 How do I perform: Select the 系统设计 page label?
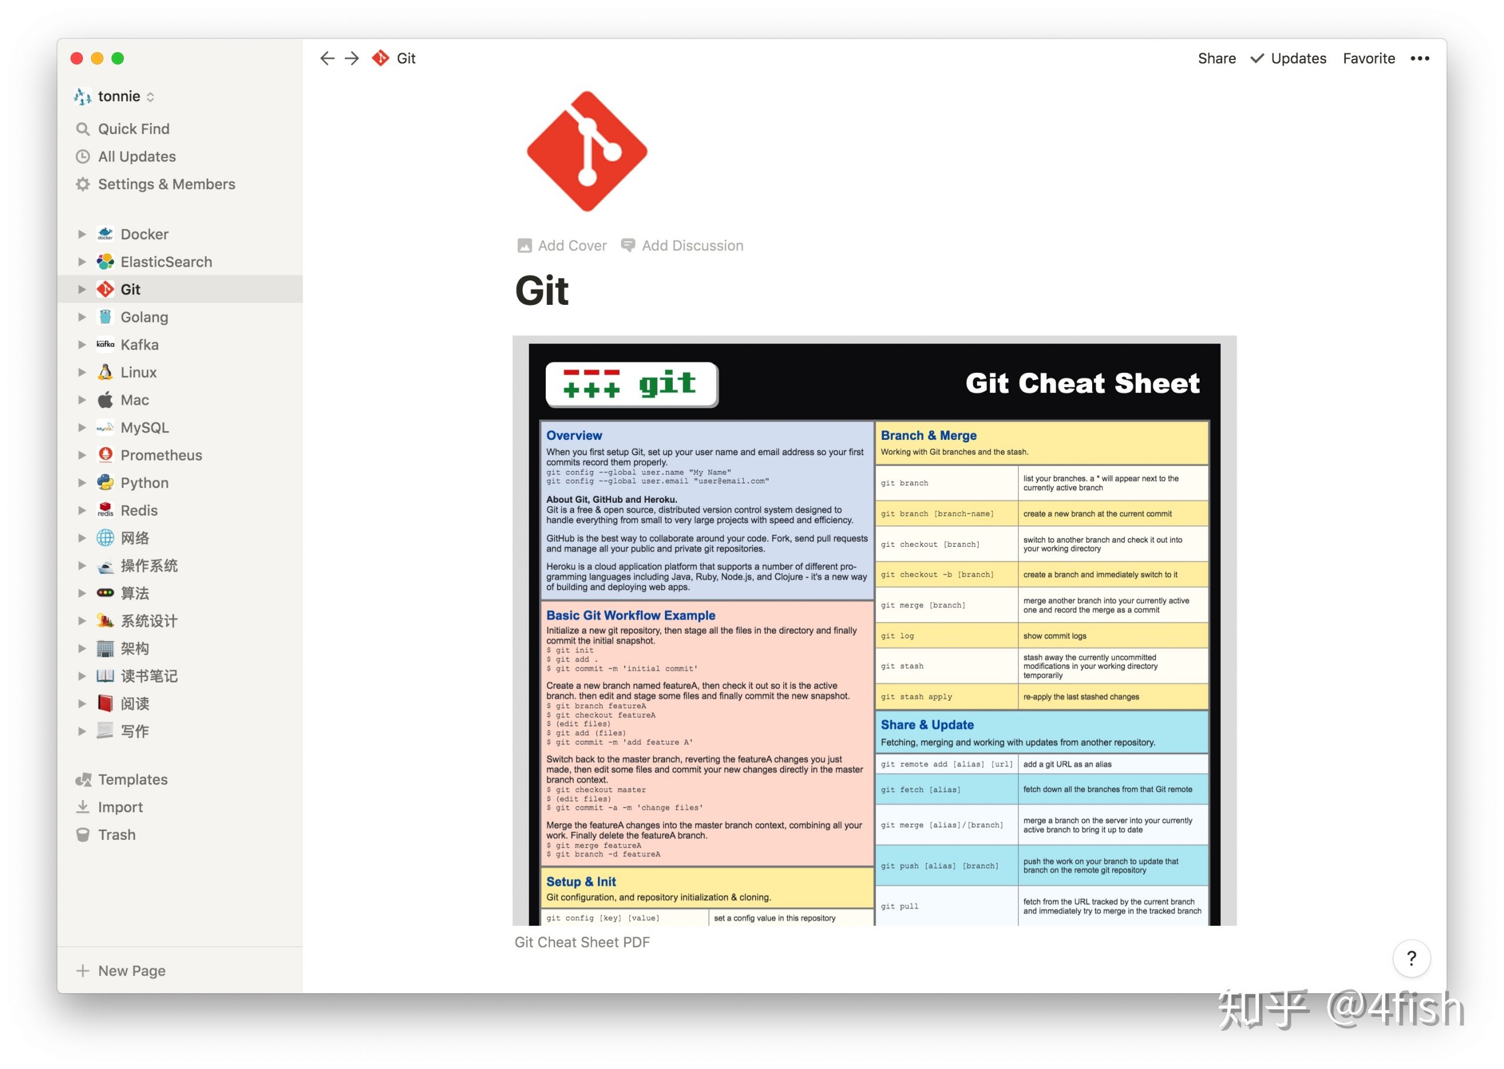coord(149,621)
